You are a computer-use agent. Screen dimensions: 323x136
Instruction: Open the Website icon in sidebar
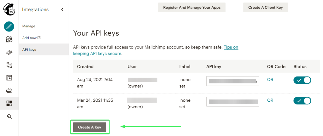(9, 78)
